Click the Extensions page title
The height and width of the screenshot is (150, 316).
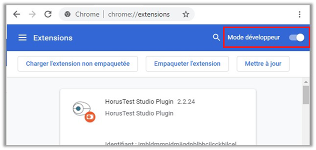pyautogui.click(x=53, y=38)
